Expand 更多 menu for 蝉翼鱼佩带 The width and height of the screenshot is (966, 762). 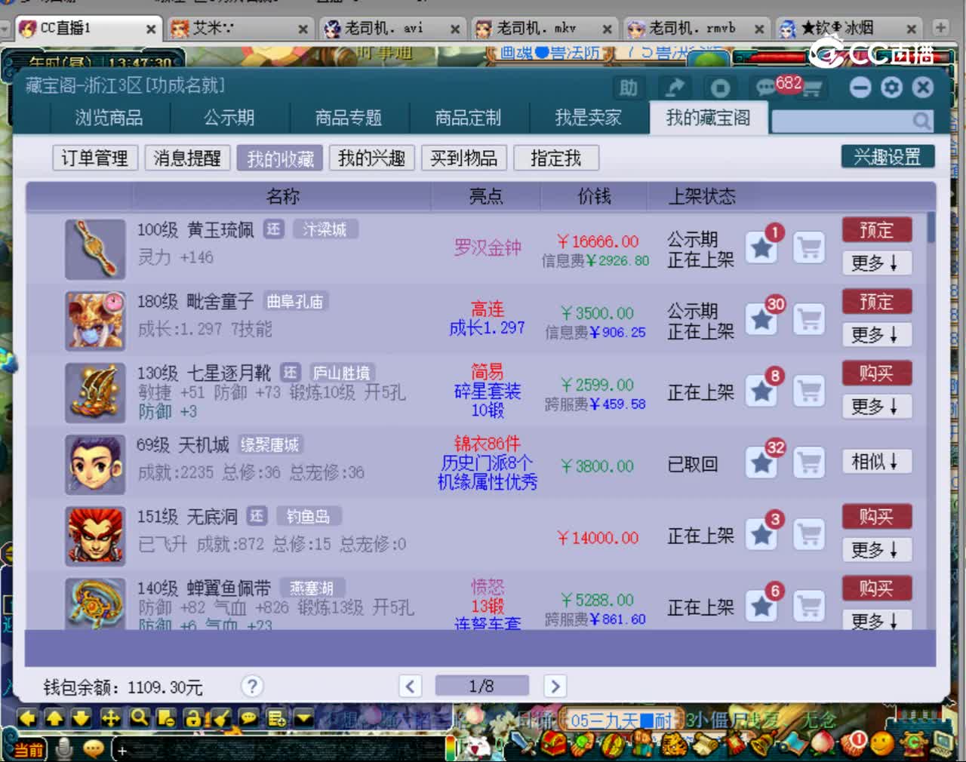click(x=876, y=620)
